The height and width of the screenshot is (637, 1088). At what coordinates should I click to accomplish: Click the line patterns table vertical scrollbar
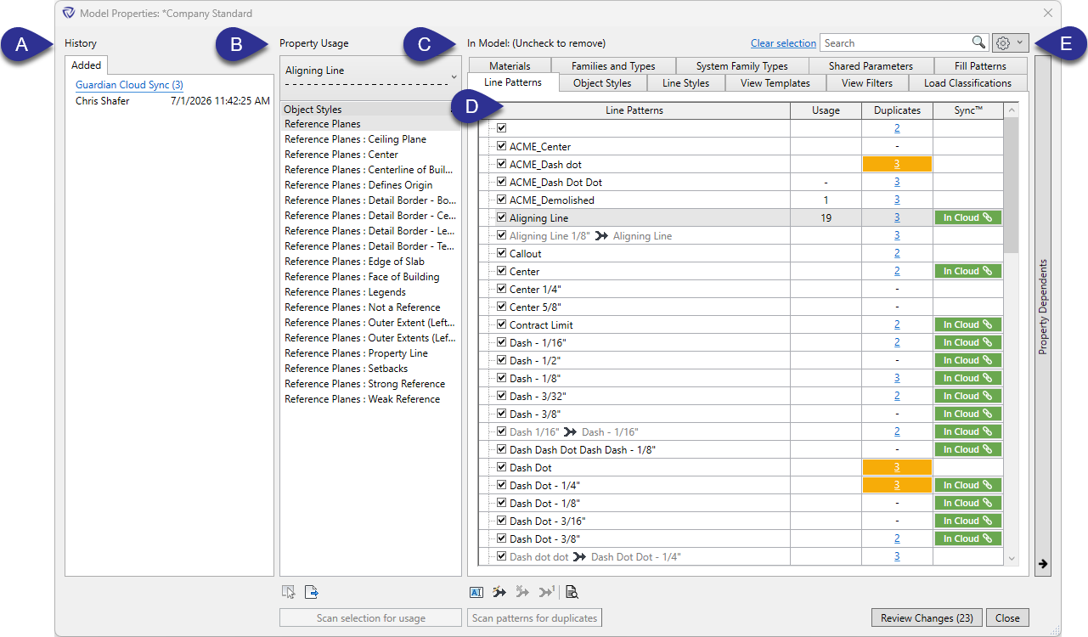1011,185
